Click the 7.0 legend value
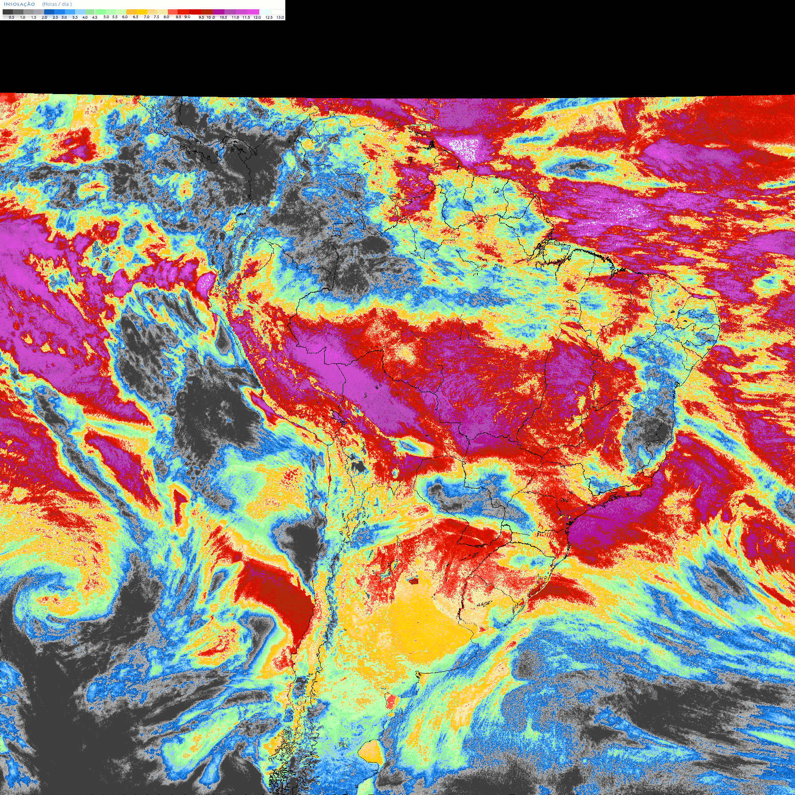Viewport: 795px width, 795px height. click(147, 17)
